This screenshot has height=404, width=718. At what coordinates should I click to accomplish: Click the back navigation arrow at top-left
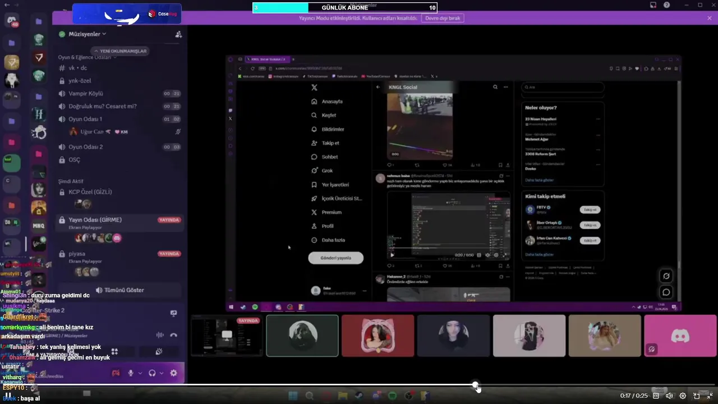tap(7, 4)
